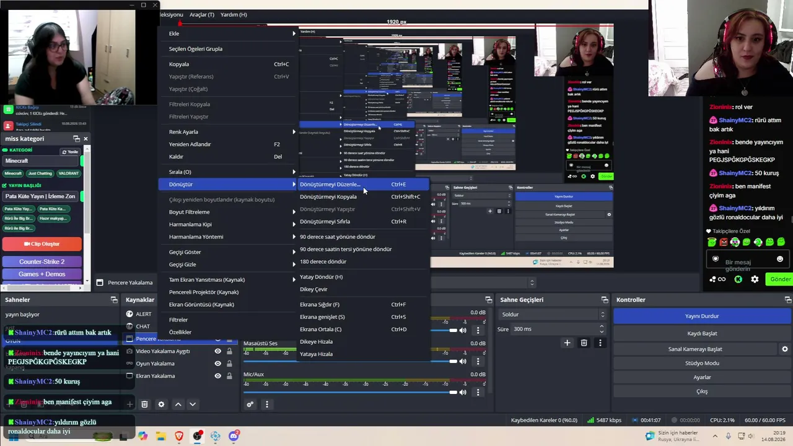Image resolution: width=793 pixels, height=446 pixels.
Task: Open Discord from the taskbar
Action: tap(234, 436)
